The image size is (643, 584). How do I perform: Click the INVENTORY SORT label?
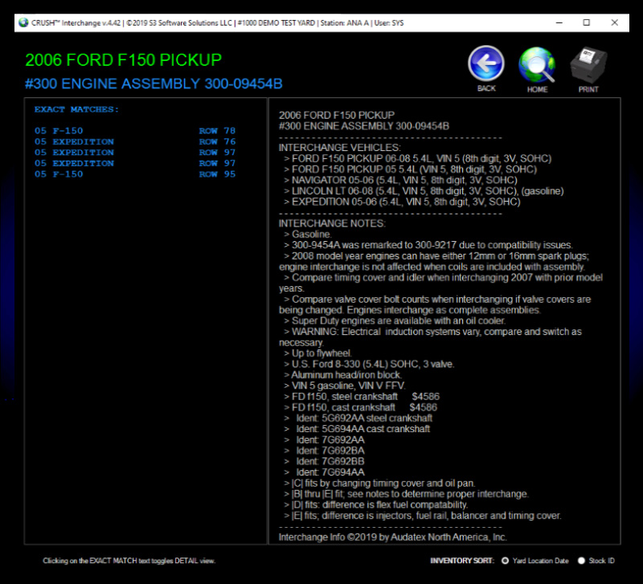[462, 561]
